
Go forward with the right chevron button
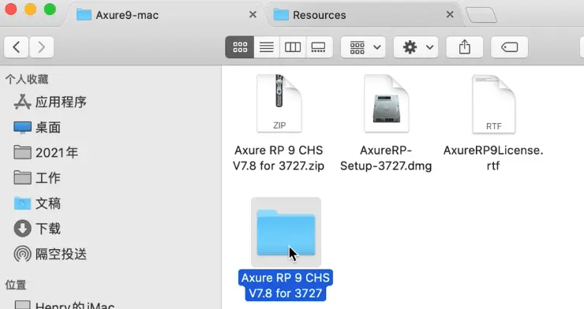click(x=41, y=47)
